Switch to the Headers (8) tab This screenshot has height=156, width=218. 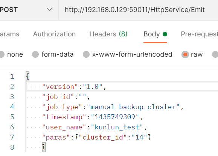(x=108, y=34)
